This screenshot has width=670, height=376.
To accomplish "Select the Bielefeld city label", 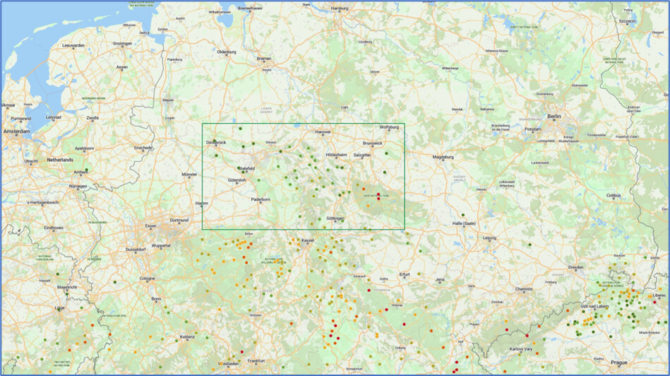I will pyautogui.click(x=246, y=168).
